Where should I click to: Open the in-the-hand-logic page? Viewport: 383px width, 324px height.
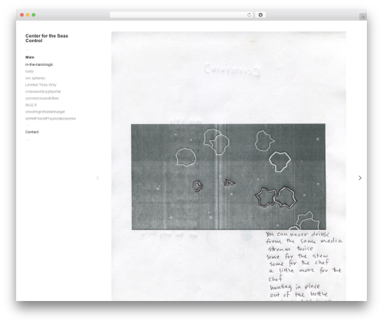[x=39, y=64]
